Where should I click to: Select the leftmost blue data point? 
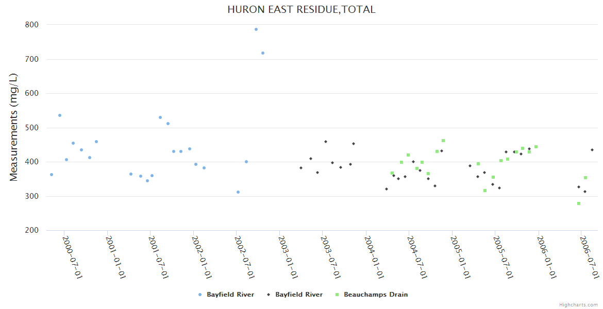coord(52,175)
